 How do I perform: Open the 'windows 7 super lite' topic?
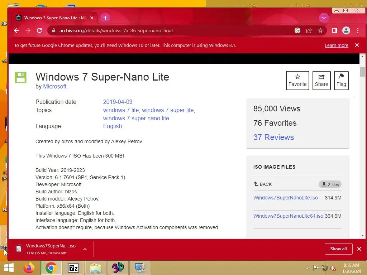[x=168, y=110]
